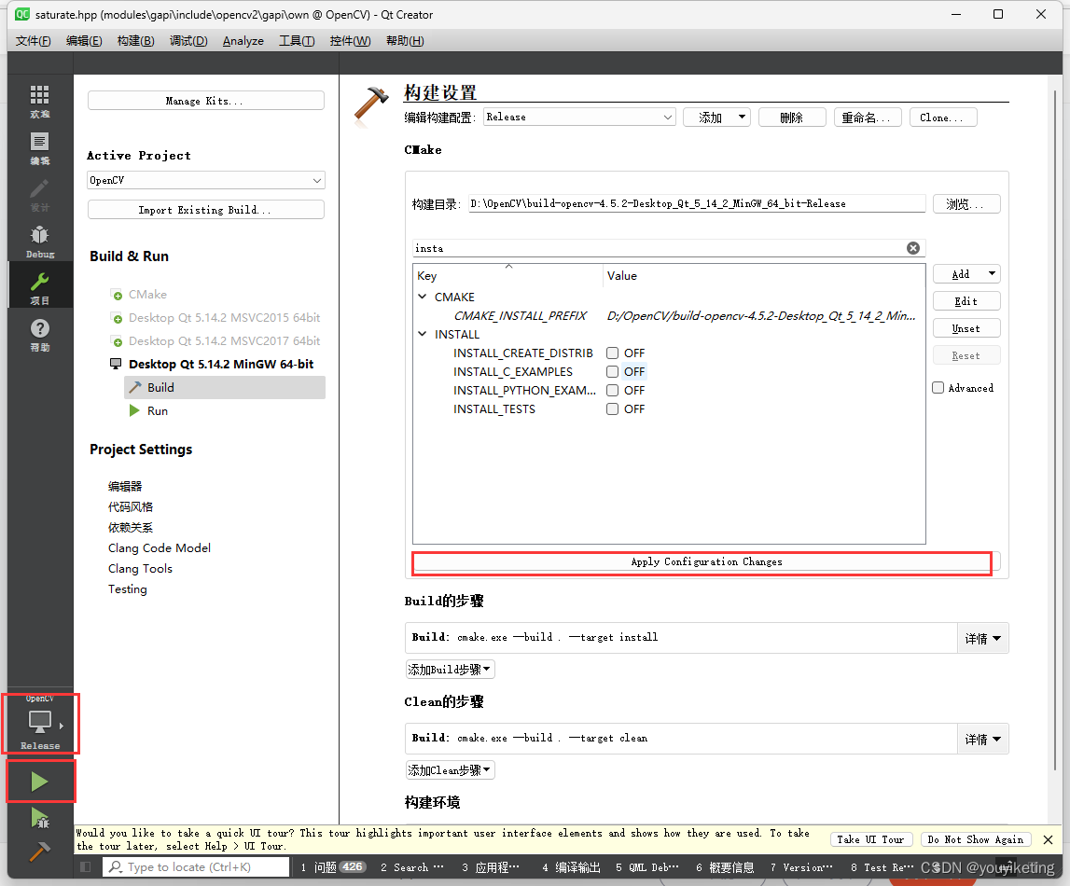Click the 构建目录 path input field
This screenshot has width=1070, height=886.
pyautogui.click(x=697, y=204)
